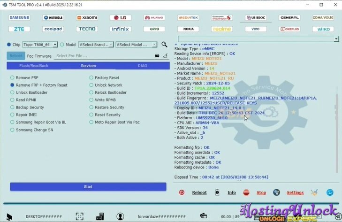
Task: Click the Settings globe icon
Action: 276,192
